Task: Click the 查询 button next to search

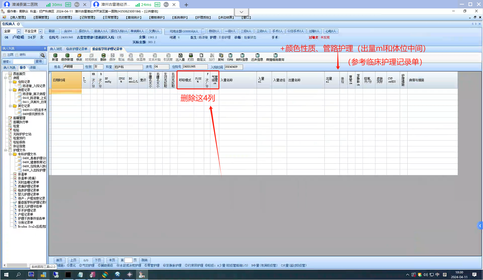Action: 39,61
